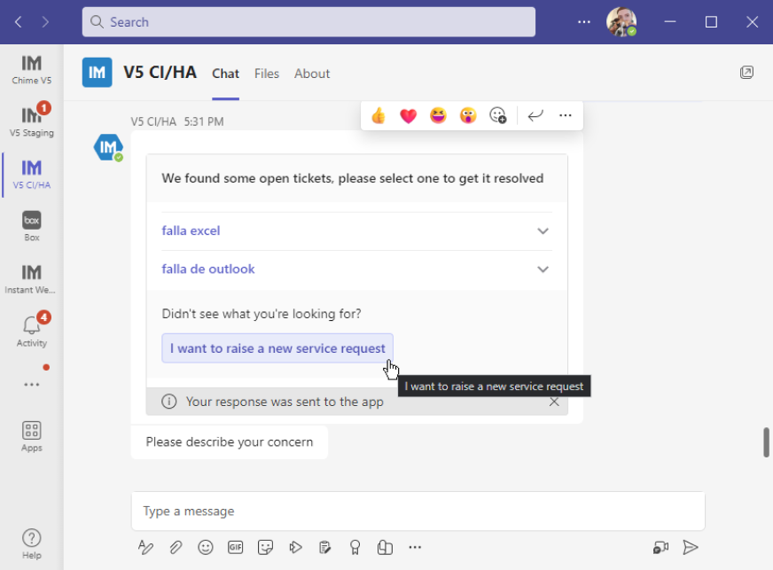The image size is (773, 570).
Task: Click the Please describe your concern message
Action: click(x=230, y=441)
